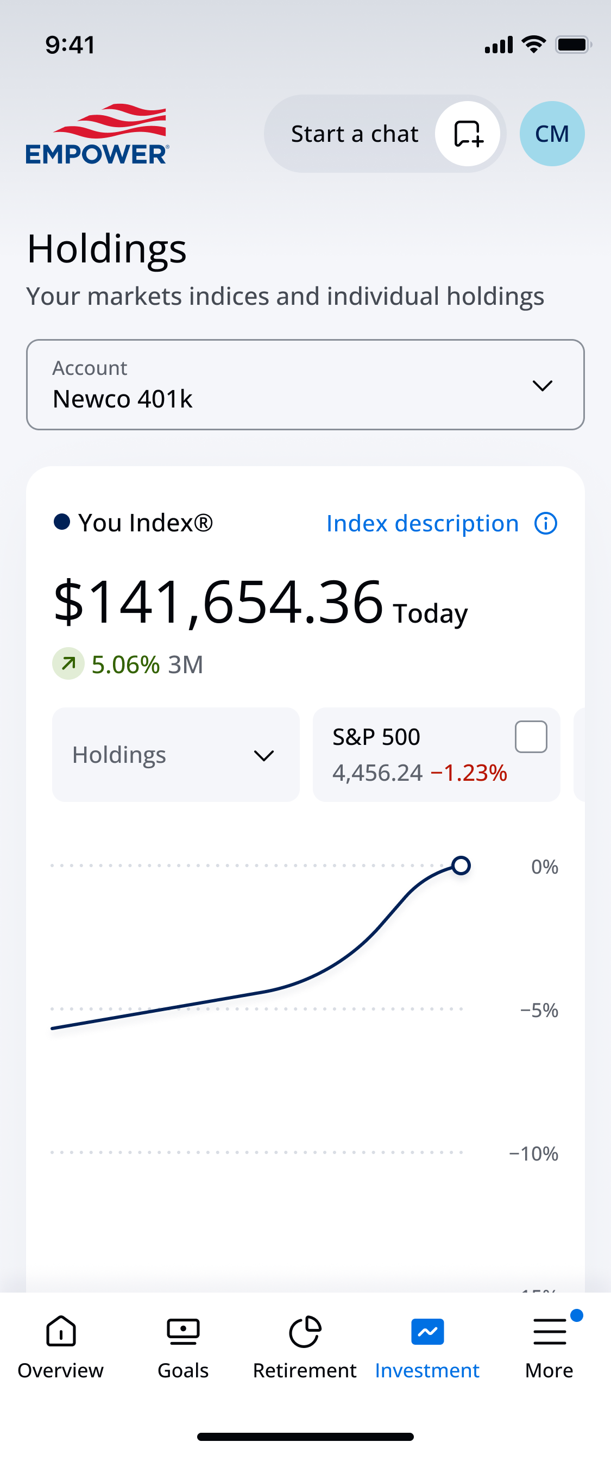Tap the You Index navy color dot
Screen dimensions: 611x1467
click(x=61, y=522)
